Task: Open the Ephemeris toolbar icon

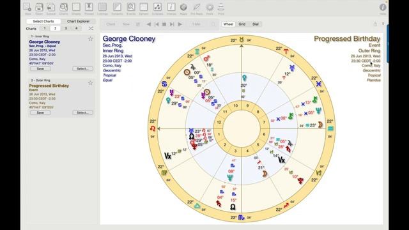Action: click(144, 8)
